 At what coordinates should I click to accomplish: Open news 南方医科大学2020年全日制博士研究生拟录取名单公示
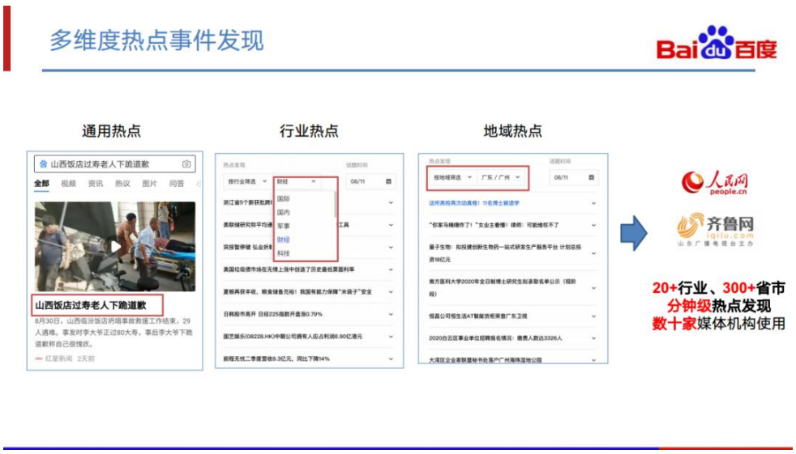pos(503,288)
